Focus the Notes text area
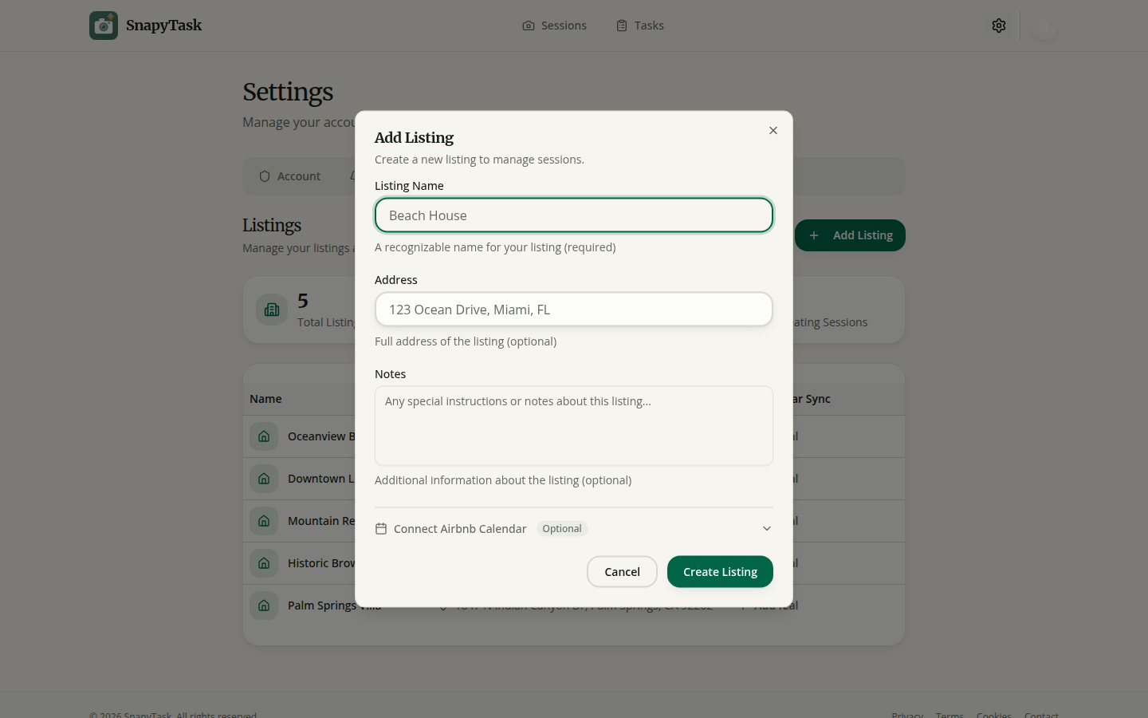The height and width of the screenshot is (718, 1148). tap(573, 425)
